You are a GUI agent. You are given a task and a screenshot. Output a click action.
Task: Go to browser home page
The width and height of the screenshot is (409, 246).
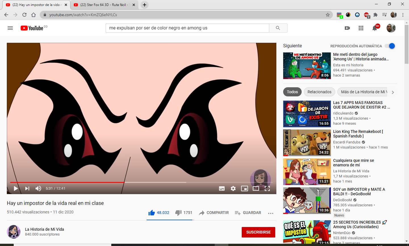[34, 15]
